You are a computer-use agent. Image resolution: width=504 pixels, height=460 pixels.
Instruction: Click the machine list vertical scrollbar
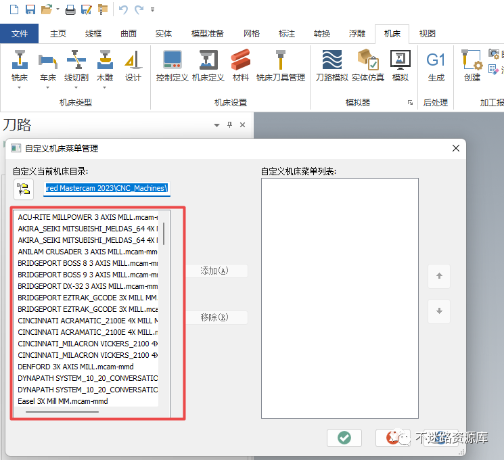pyautogui.click(x=164, y=233)
